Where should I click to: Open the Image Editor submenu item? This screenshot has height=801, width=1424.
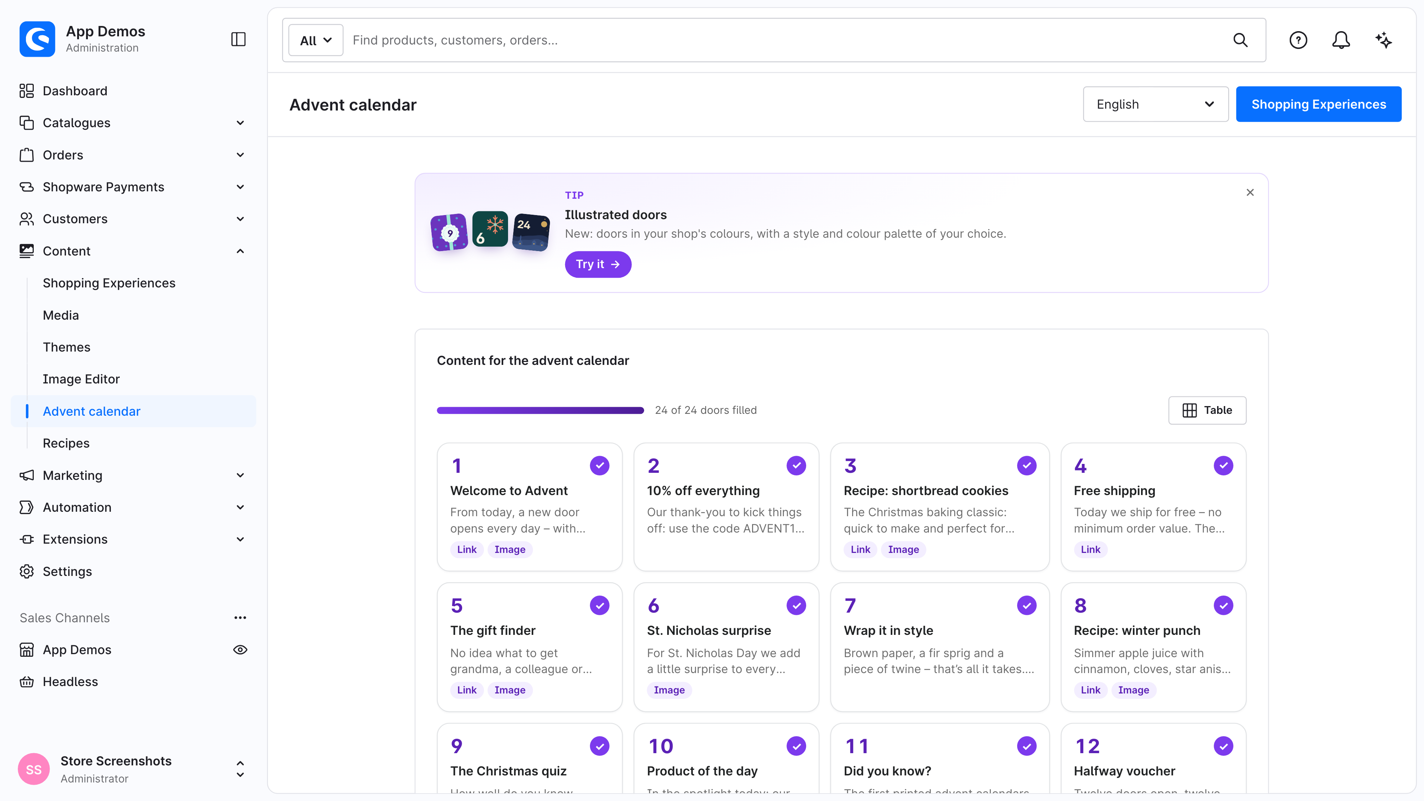81,379
